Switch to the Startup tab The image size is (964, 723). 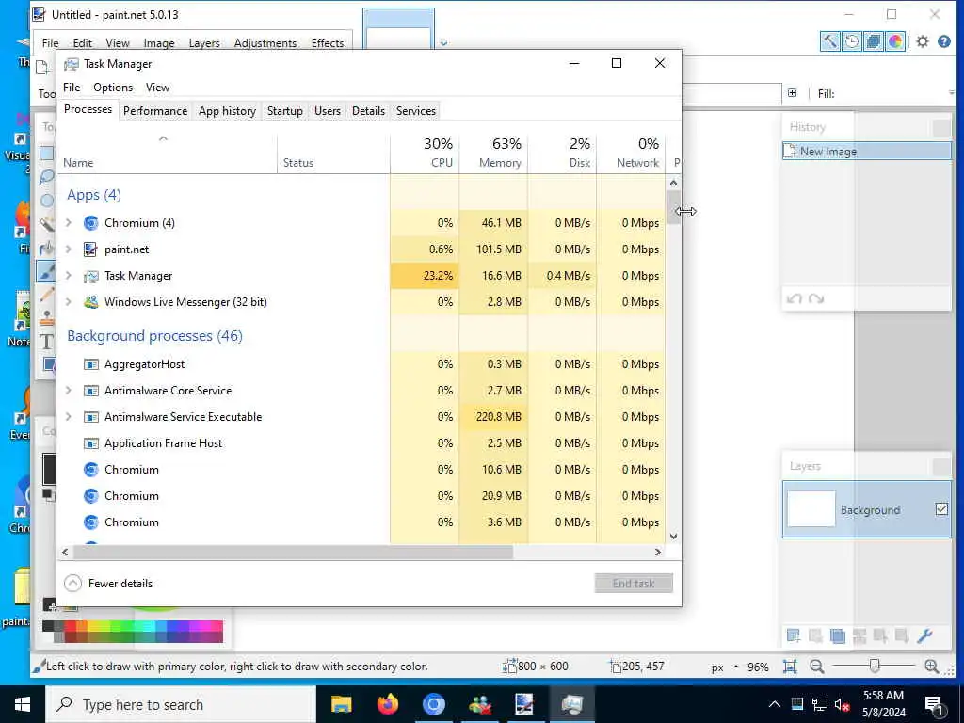coord(284,111)
